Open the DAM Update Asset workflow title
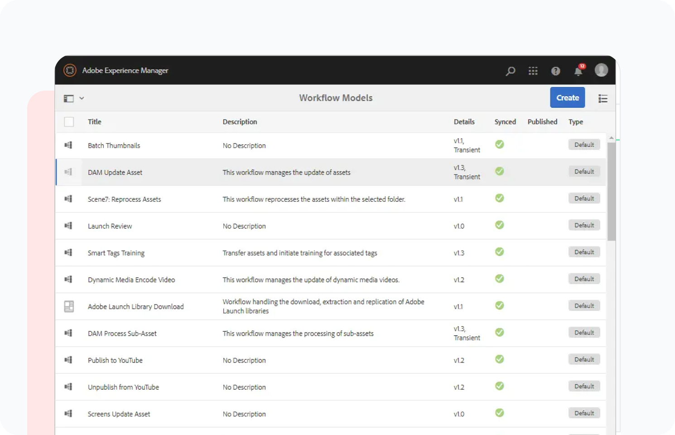Image resolution: width=675 pixels, height=435 pixels. [115, 172]
